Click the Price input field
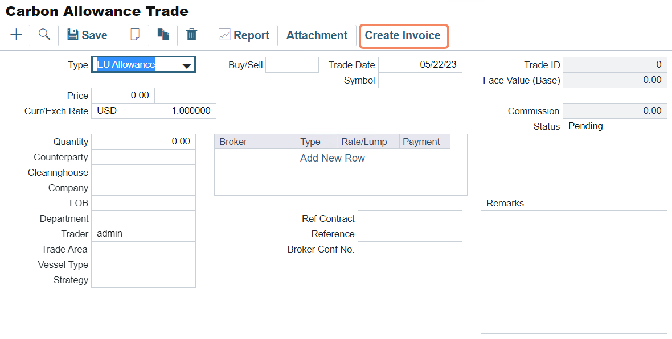Image resolution: width=672 pixels, height=339 pixels. (123, 96)
